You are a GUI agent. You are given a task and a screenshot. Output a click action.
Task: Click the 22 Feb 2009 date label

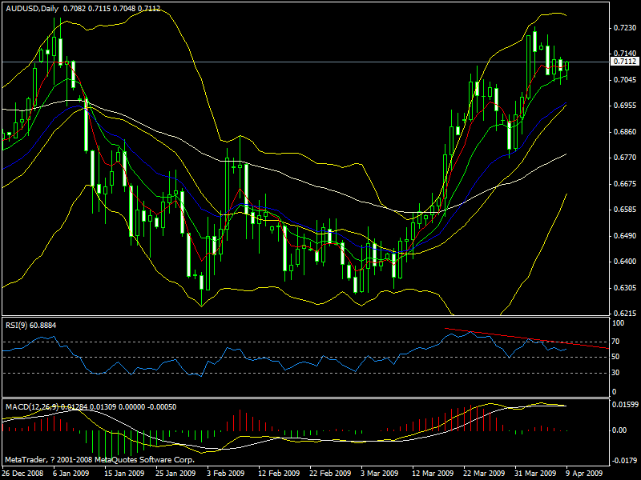[330, 473]
